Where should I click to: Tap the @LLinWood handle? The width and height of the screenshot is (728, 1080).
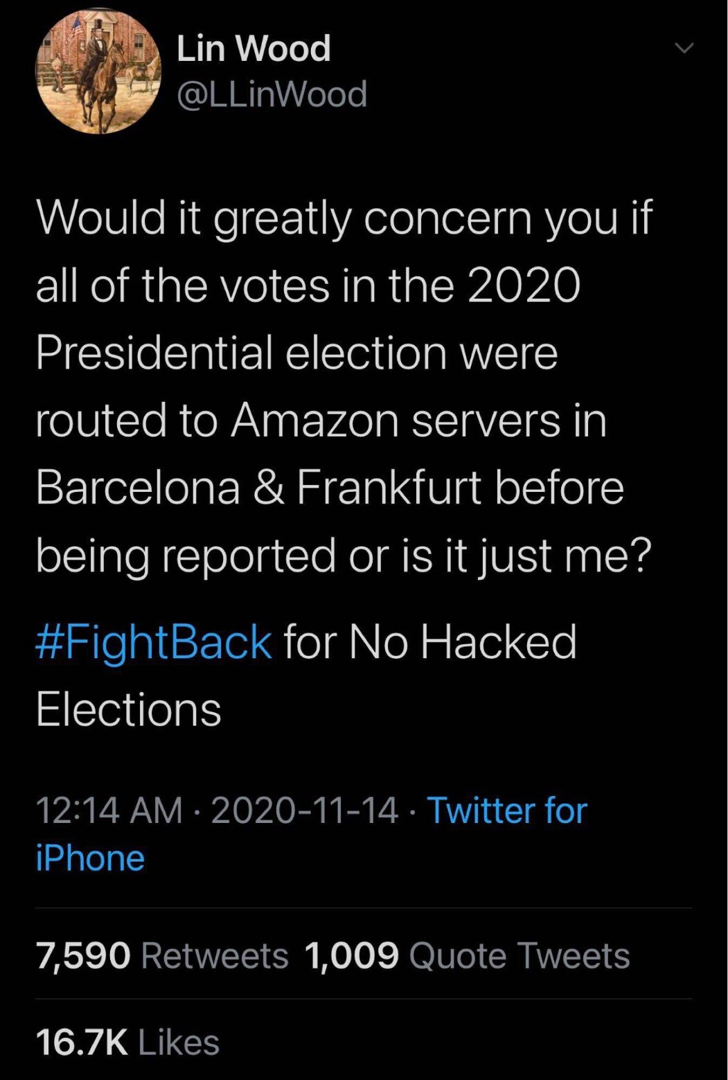[x=272, y=94]
